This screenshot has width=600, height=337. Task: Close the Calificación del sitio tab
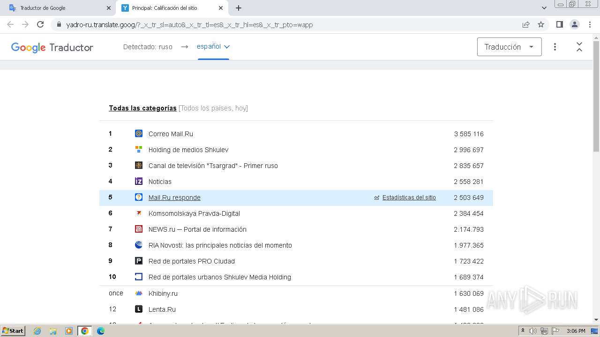[x=221, y=8]
